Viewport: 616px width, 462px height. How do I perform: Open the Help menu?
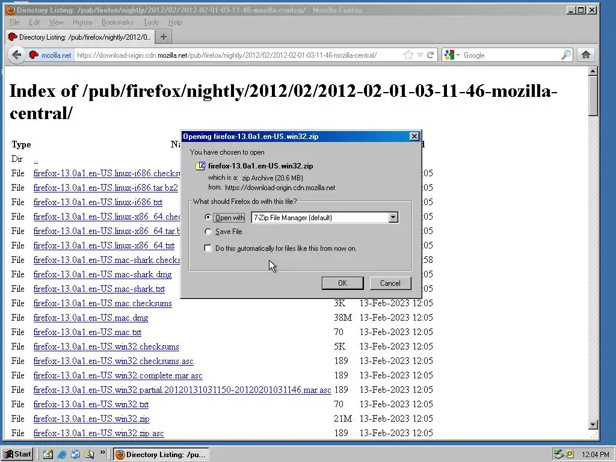pos(175,22)
